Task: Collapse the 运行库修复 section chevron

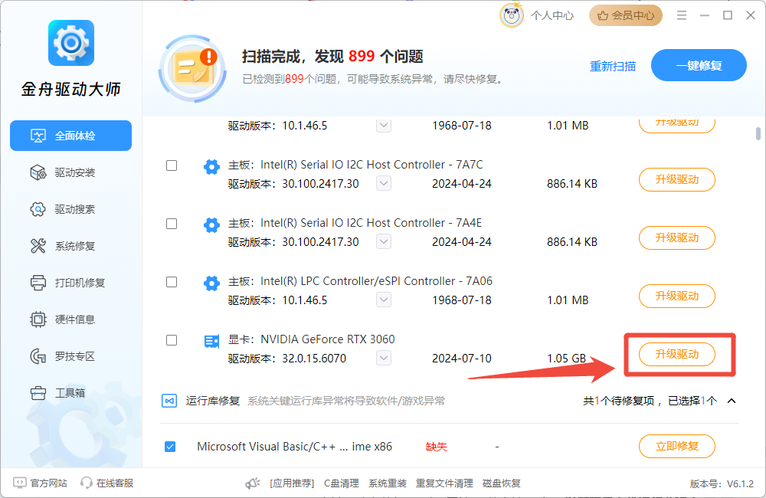Action: [732, 401]
